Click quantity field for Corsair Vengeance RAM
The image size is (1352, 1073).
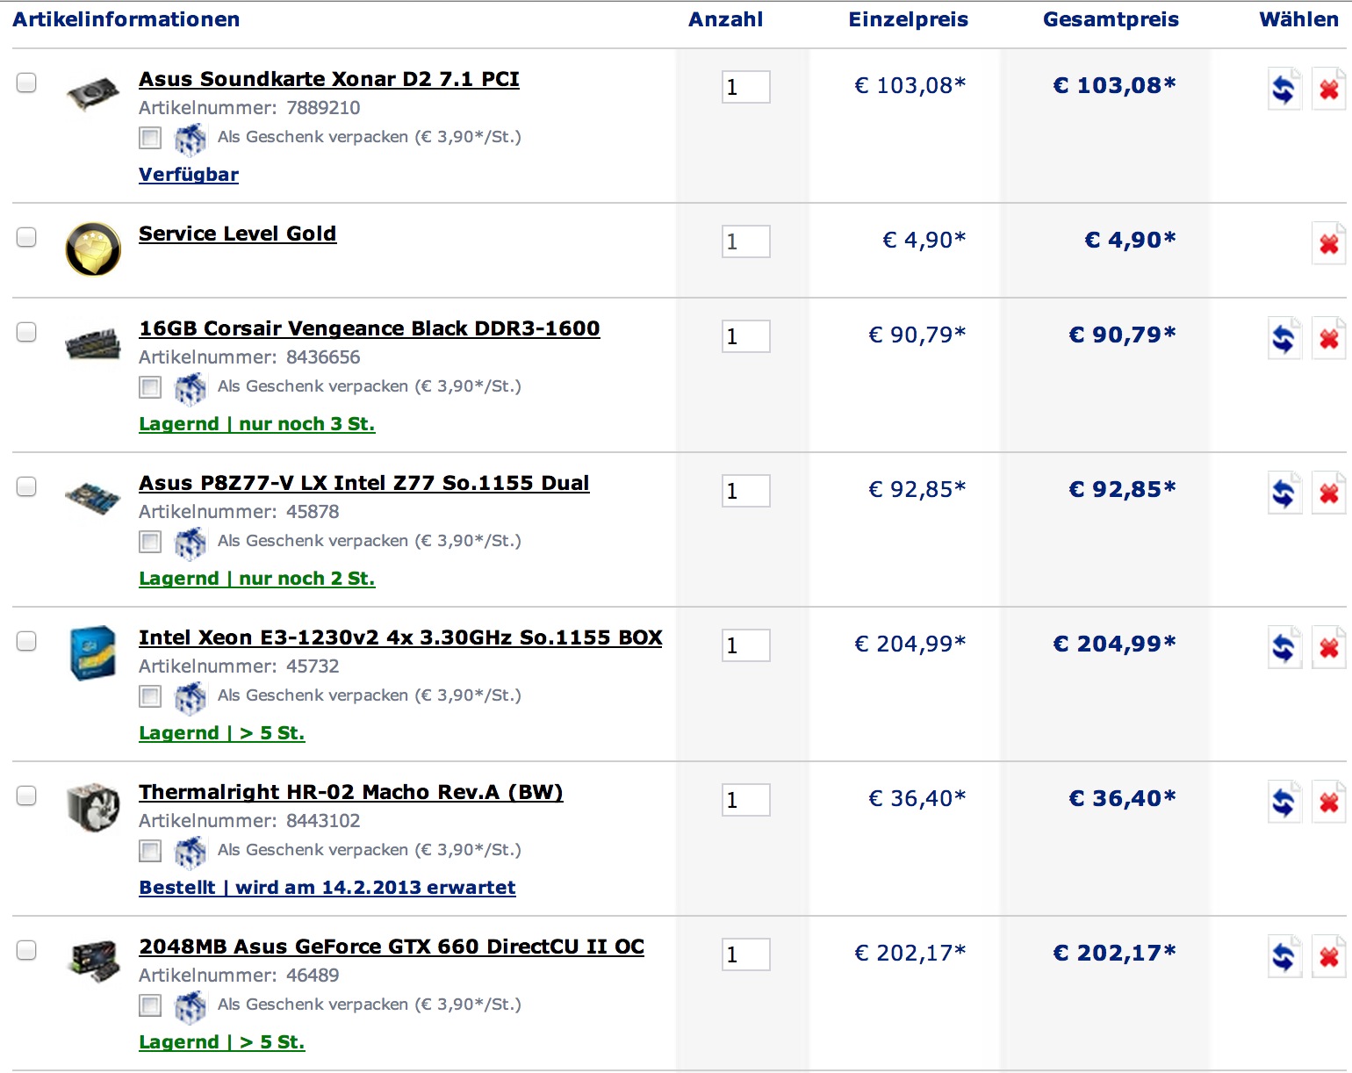tap(746, 336)
